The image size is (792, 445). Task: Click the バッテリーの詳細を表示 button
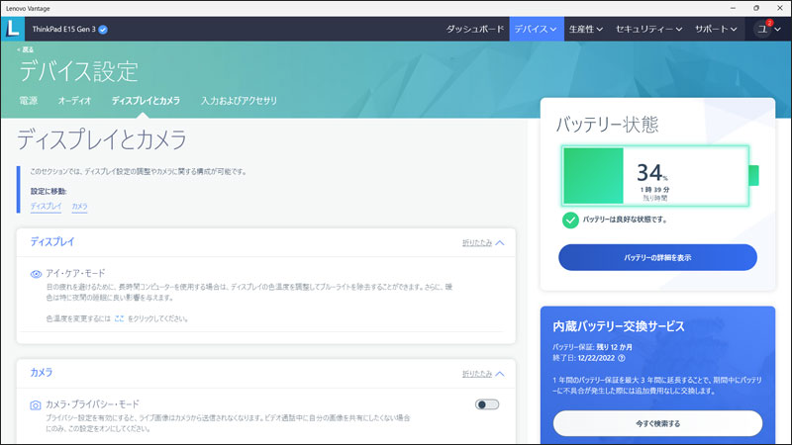coord(657,257)
